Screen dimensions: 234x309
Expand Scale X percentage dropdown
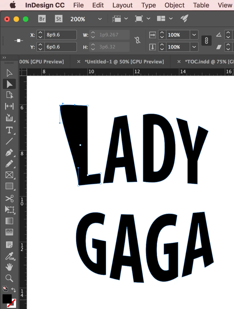(x=194, y=35)
